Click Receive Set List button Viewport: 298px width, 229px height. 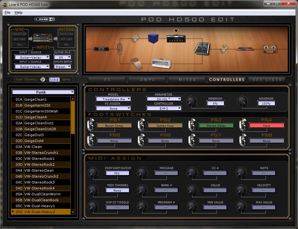(x=66, y=39)
